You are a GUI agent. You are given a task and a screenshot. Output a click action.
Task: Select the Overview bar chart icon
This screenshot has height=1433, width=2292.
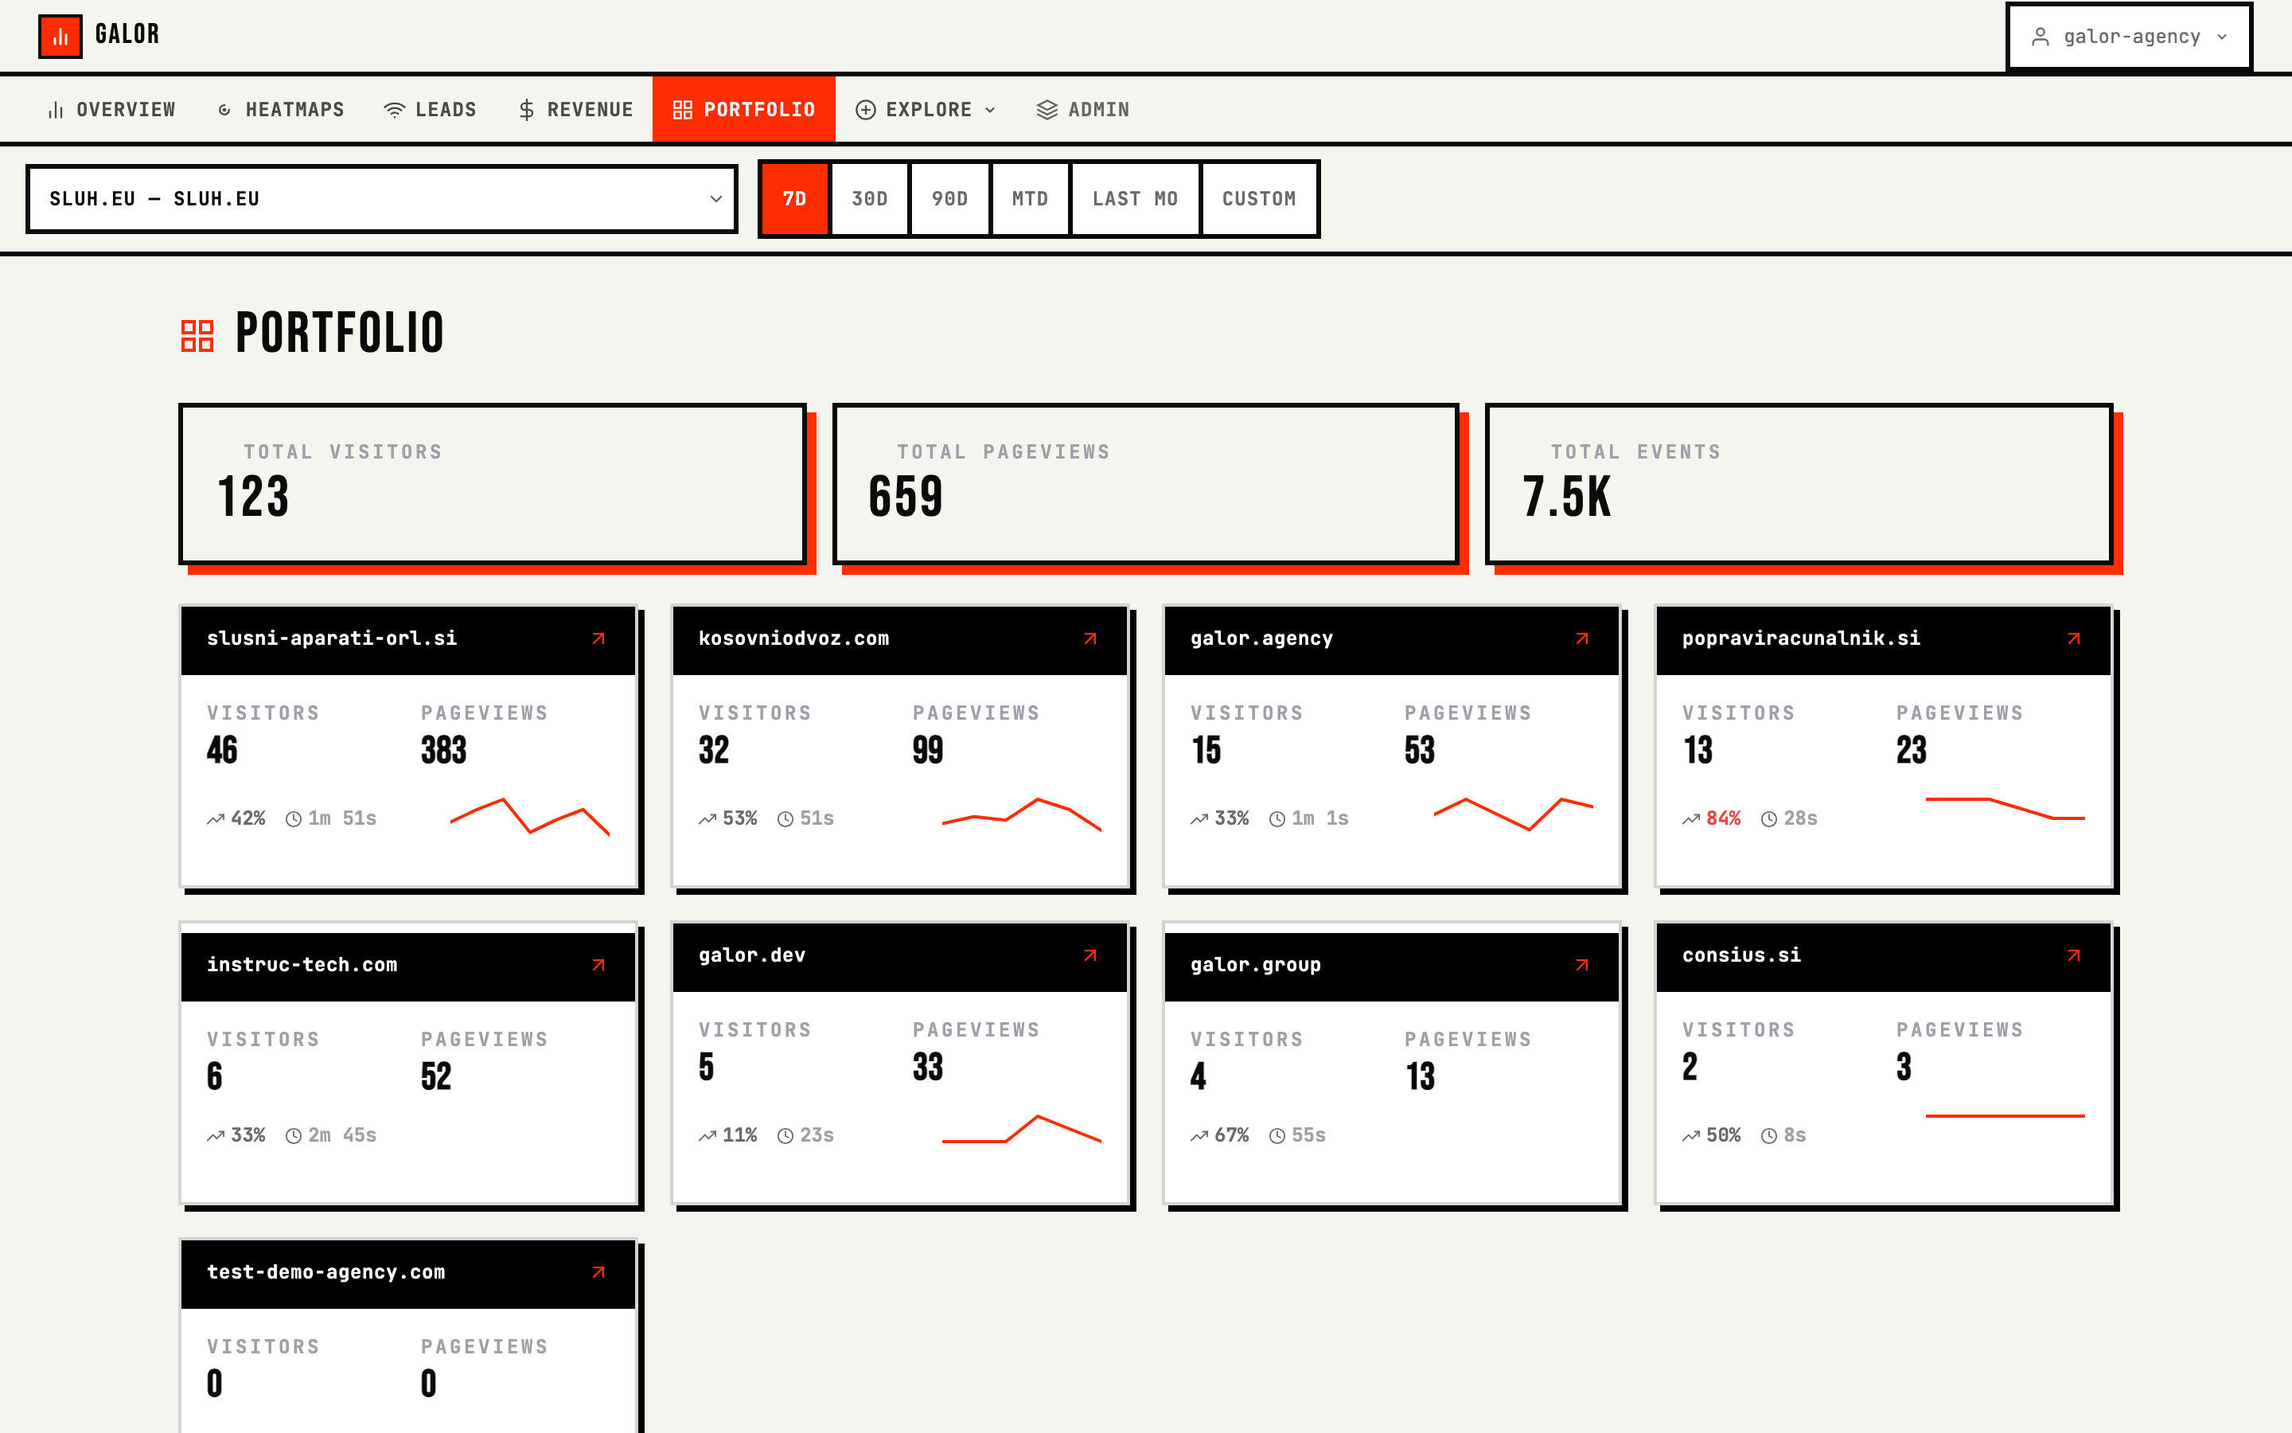[x=54, y=109]
